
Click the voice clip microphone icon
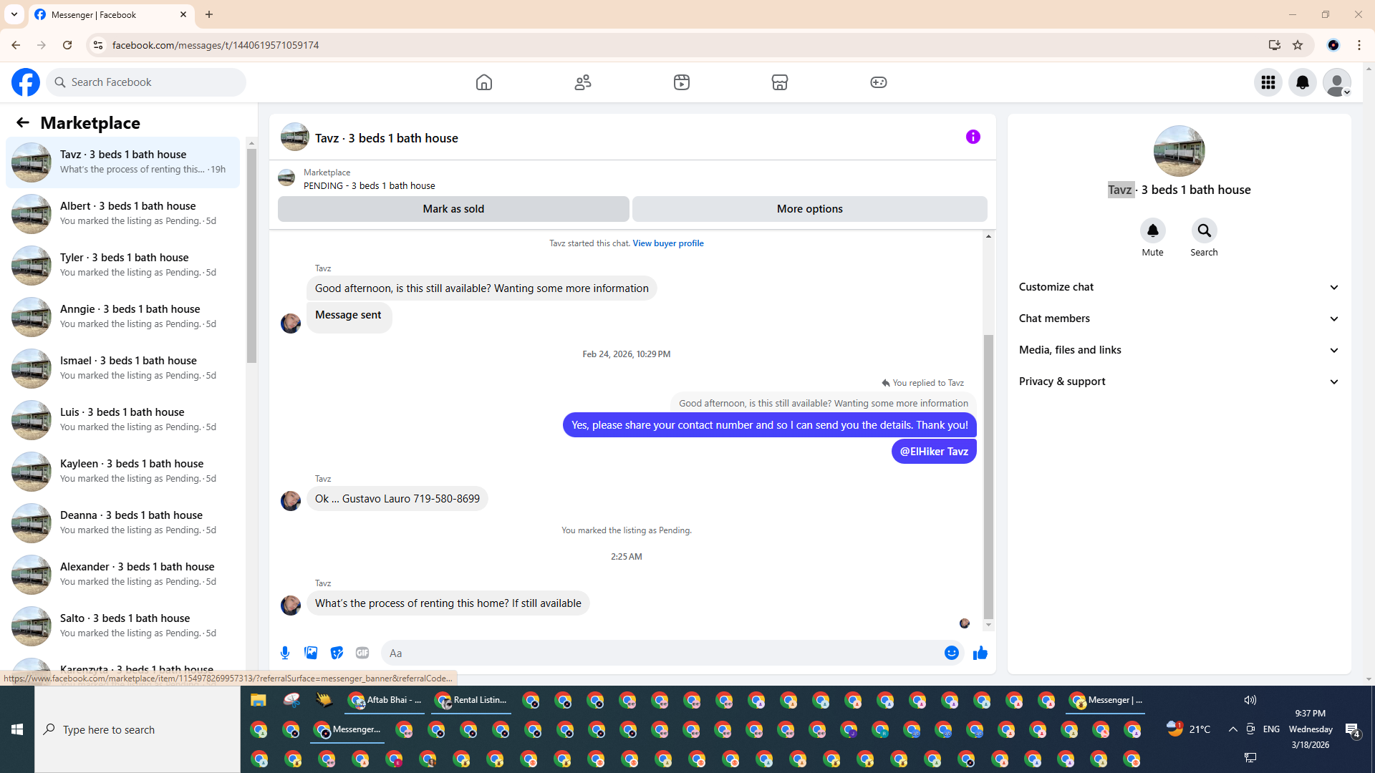tap(285, 653)
